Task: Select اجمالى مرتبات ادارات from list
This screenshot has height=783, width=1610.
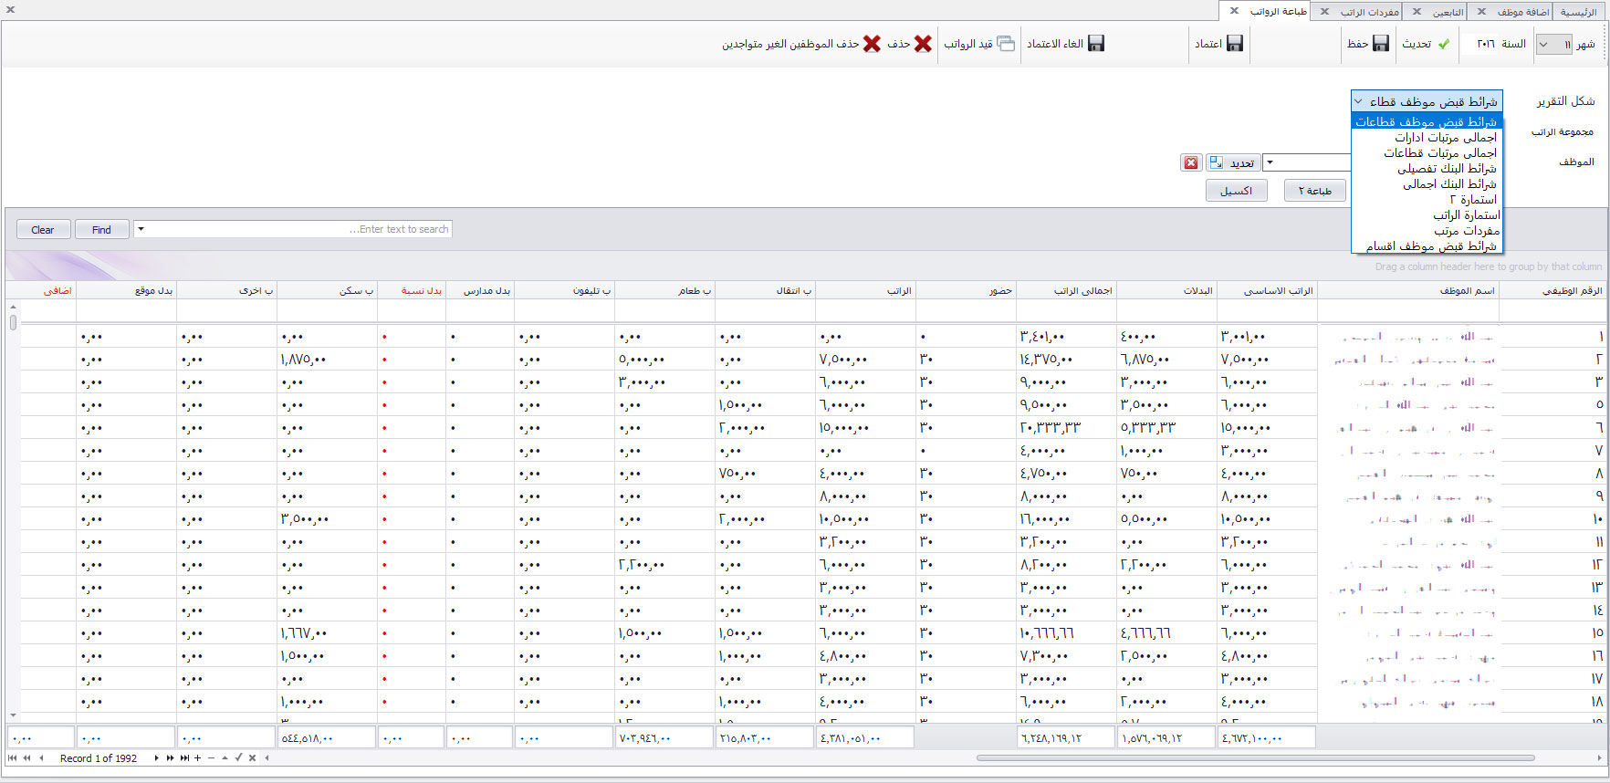Action: coord(1446,137)
